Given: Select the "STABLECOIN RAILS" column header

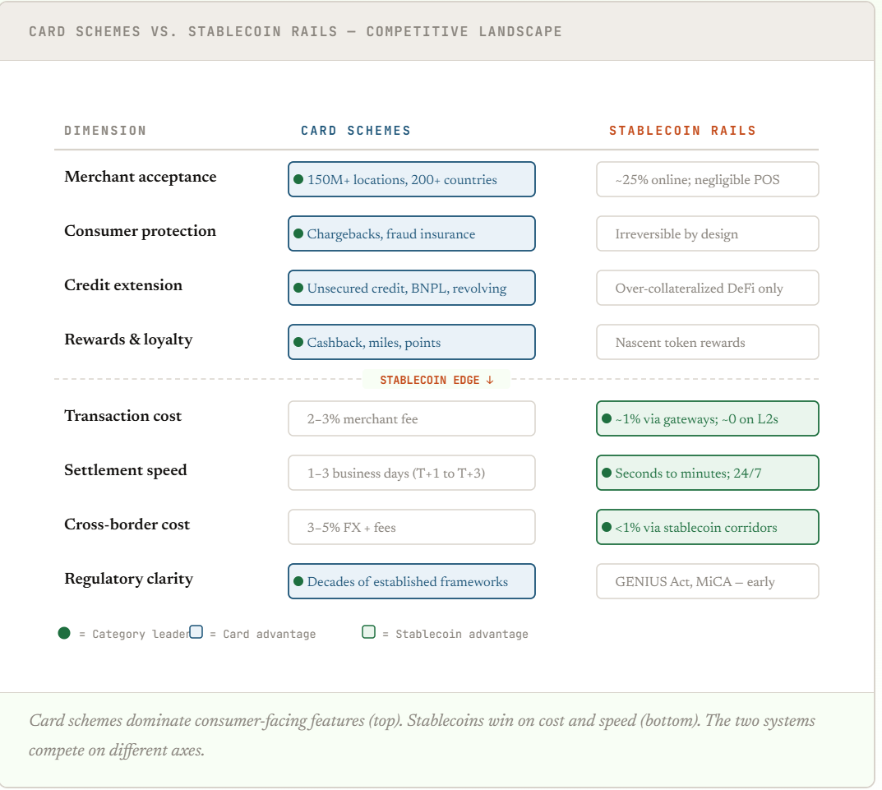Looking at the screenshot, I should 682,131.
